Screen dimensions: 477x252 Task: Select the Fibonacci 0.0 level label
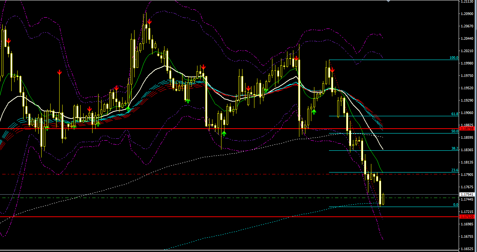(456, 205)
